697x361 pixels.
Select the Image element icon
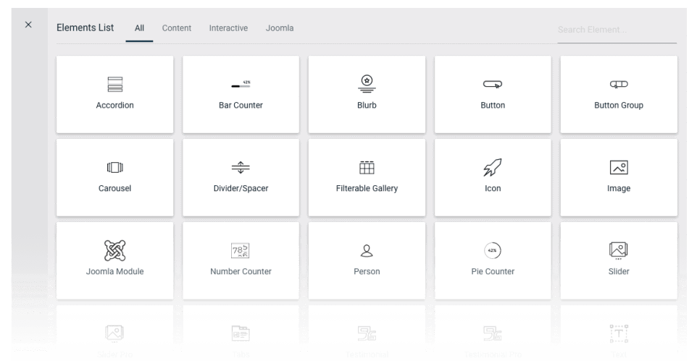pos(619,167)
